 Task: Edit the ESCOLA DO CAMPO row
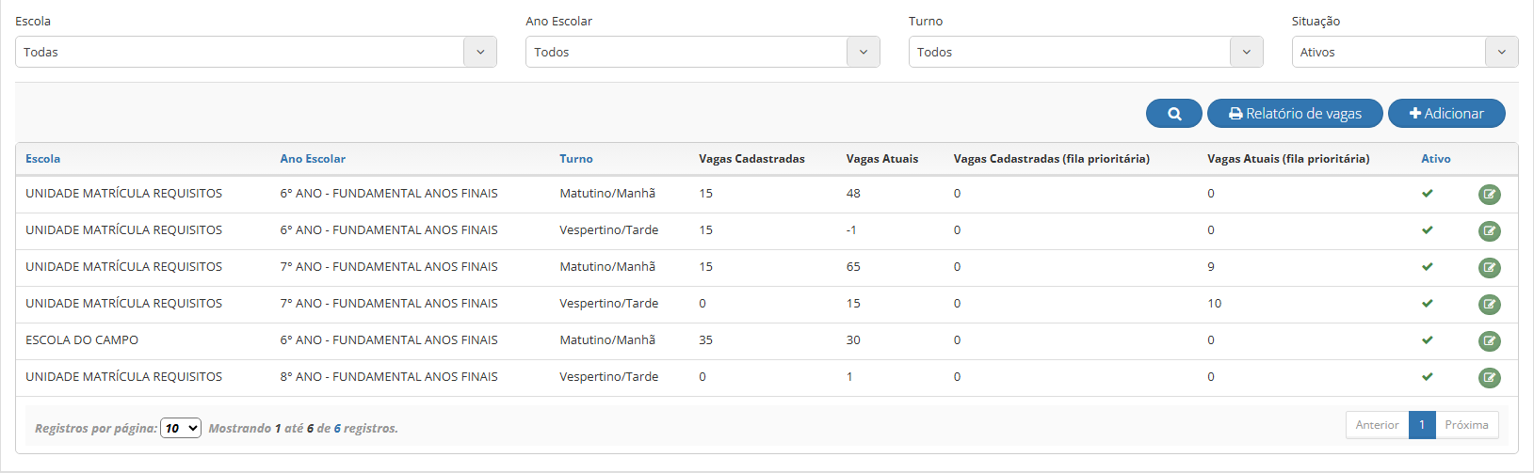point(1489,341)
